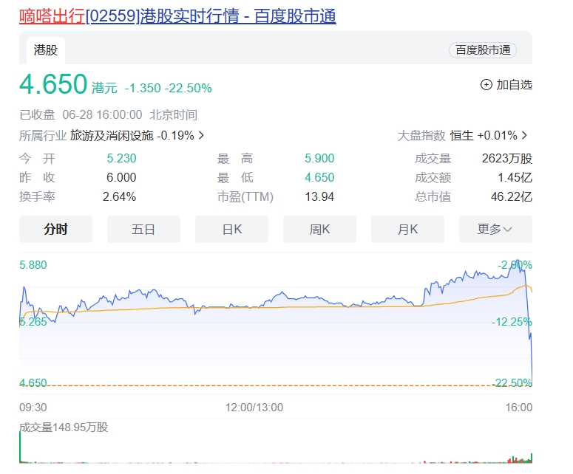This screenshot has width=573, height=474.
Task: Click the chart axis label 5.880
Action: (x=33, y=265)
